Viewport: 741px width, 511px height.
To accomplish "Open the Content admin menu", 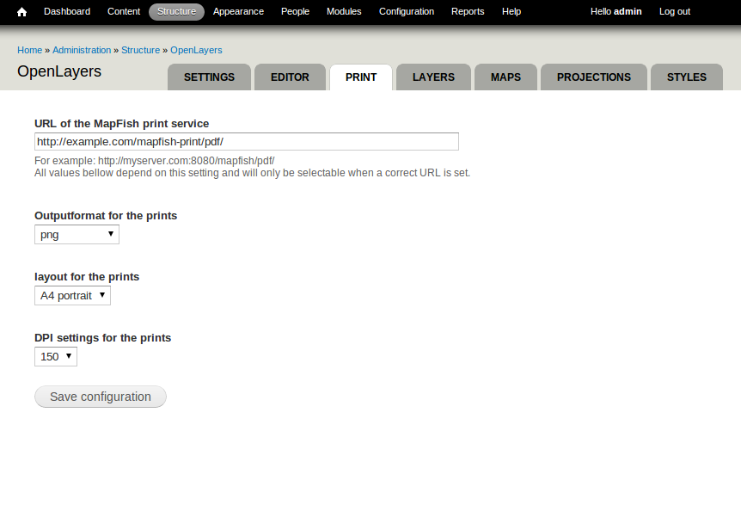I will (x=124, y=11).
